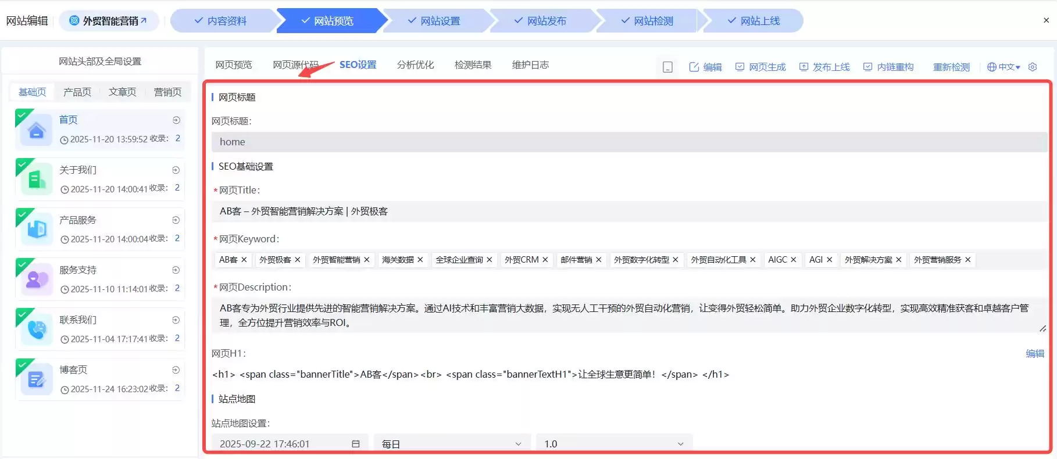Open the 外贸智能营销 site link

[x=109, y=21]
